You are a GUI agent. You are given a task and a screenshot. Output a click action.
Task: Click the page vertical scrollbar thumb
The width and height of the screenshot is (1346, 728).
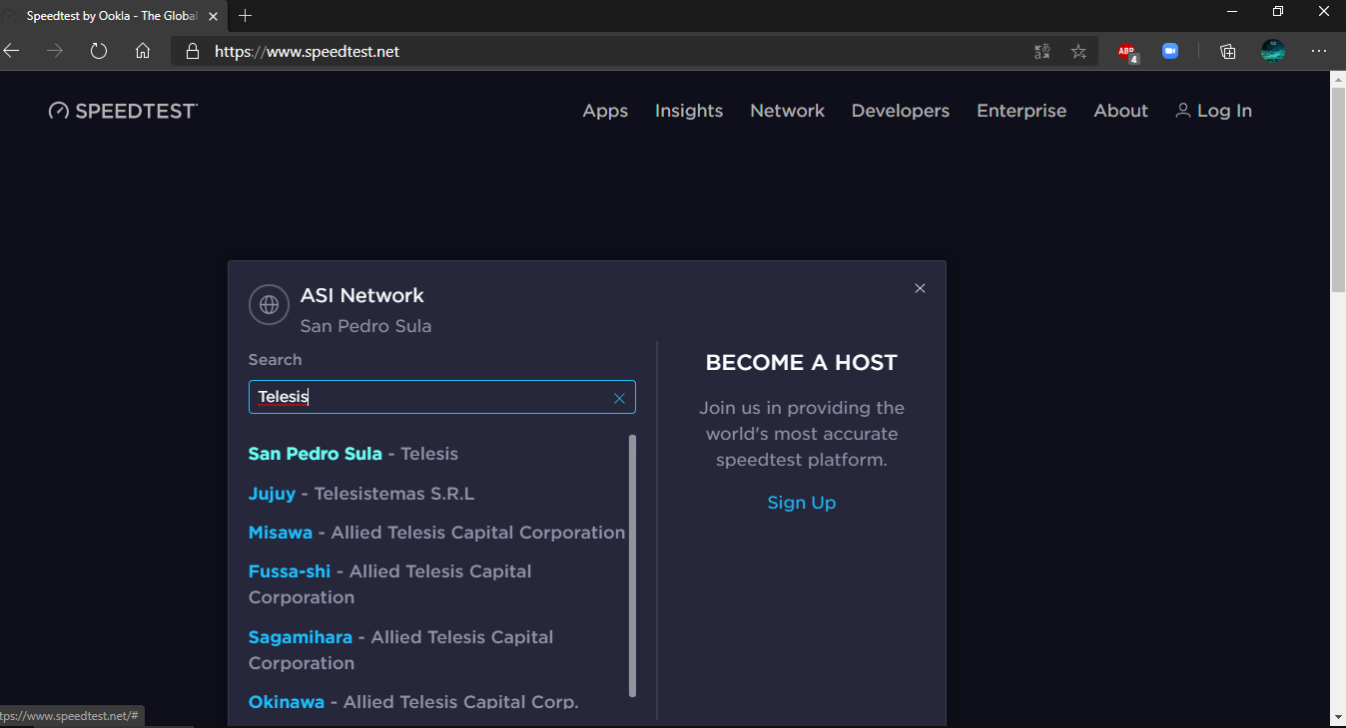(1338, 189)
